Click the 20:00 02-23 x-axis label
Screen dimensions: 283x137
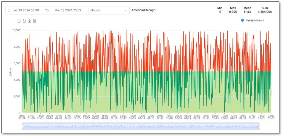point(206,117)
